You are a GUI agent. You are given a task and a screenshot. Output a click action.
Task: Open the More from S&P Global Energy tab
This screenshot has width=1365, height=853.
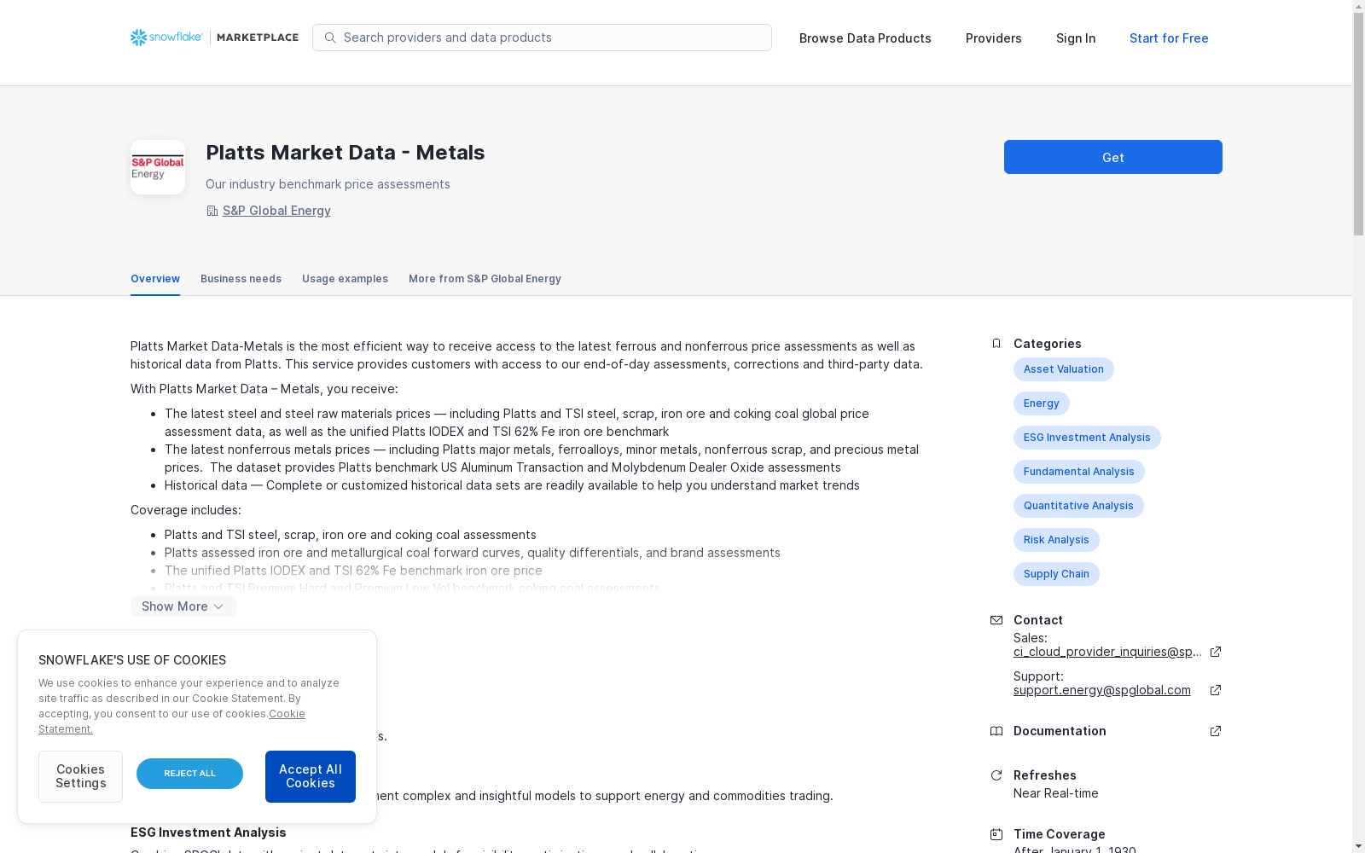pos(485,279)
